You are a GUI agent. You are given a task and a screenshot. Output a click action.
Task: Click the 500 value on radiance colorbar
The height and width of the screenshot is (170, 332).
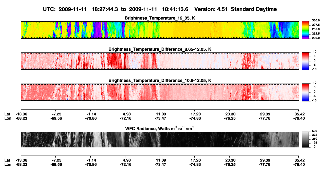[315, 131]
